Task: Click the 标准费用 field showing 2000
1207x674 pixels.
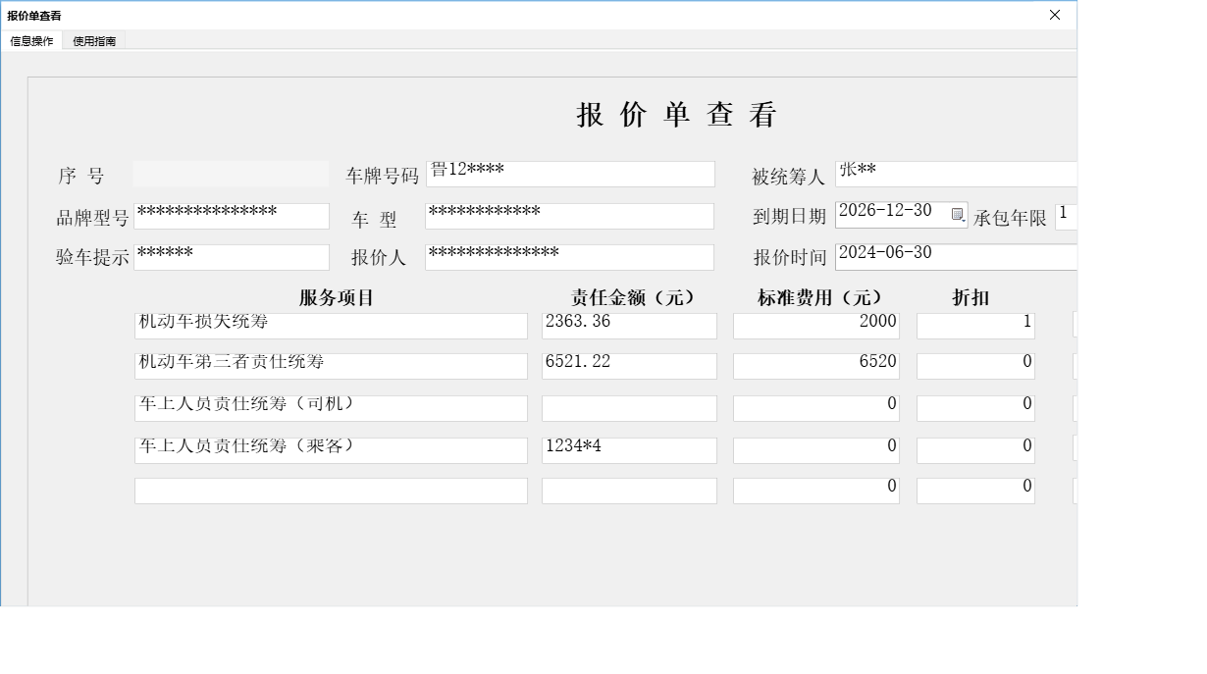Action: (815, 323)
